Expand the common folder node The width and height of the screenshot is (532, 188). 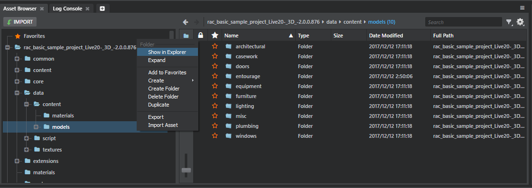(x=17, y=59)
